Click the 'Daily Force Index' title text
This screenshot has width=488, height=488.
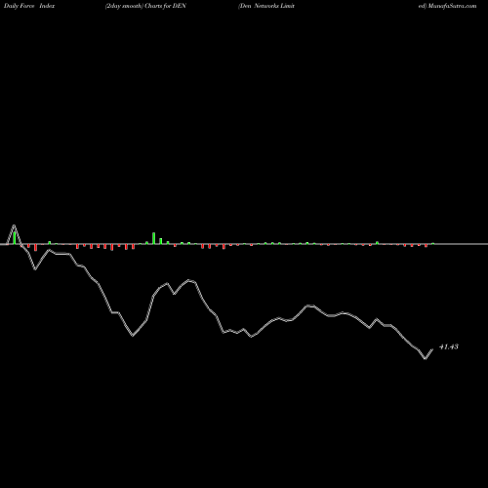tap(29, 6)
